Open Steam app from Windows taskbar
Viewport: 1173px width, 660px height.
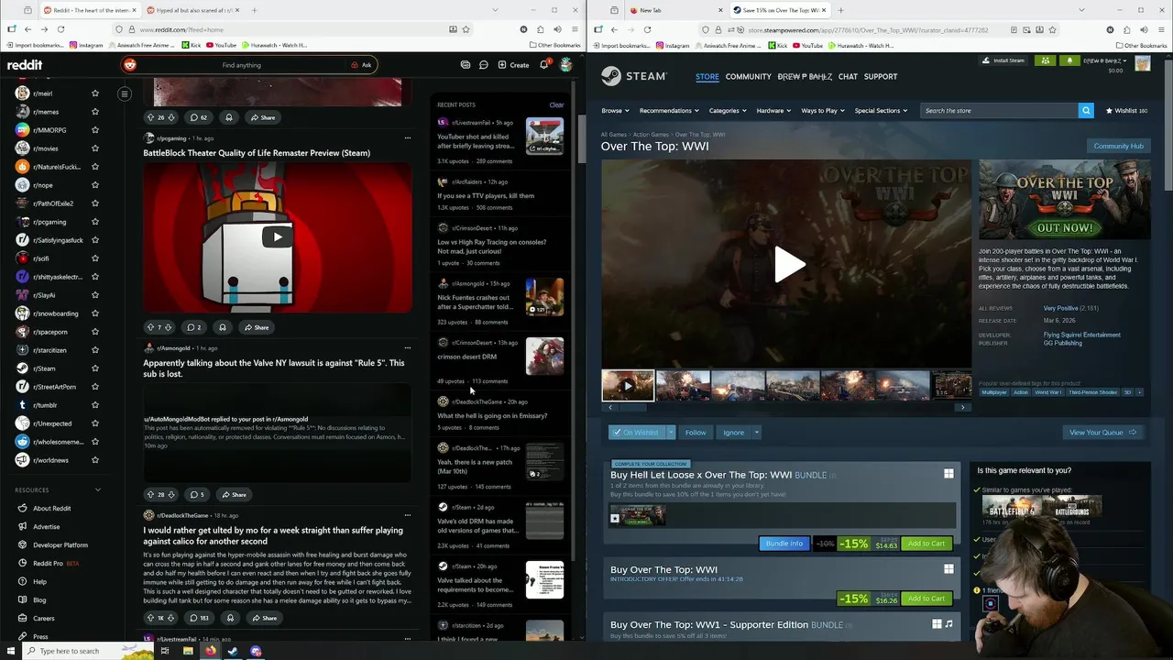[233, 651]
